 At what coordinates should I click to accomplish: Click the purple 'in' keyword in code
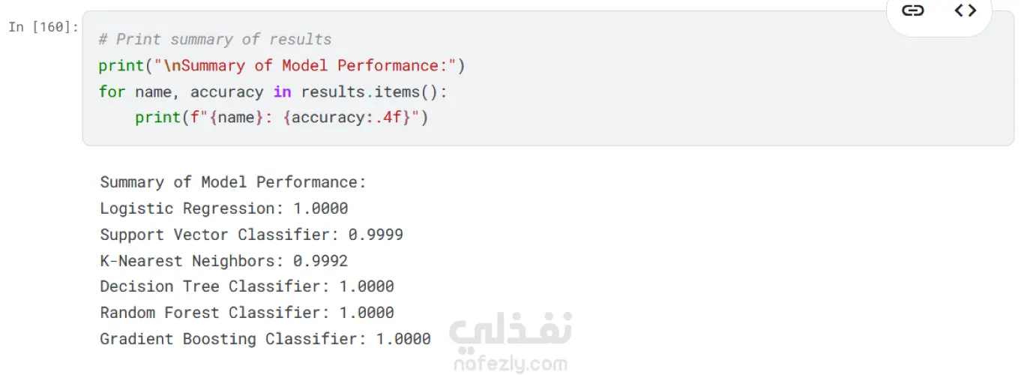pos(283,92)
